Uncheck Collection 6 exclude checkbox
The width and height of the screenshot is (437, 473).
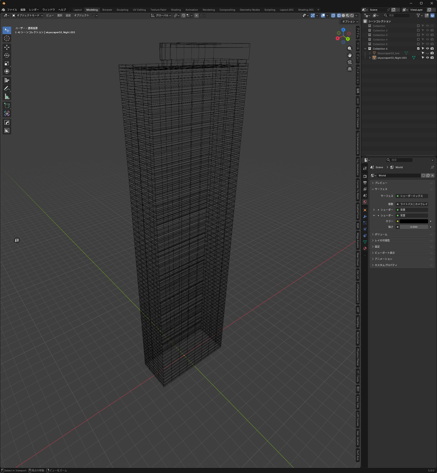coord(418,49)
